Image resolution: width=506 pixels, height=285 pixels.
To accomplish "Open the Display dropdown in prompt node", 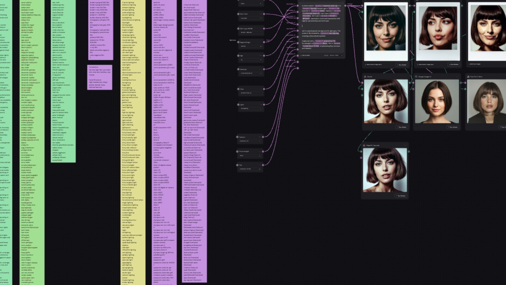I will (336, 55).
